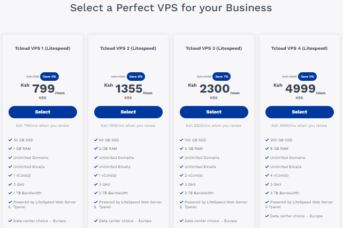Select the Tcloud VPS 1 plan
The width and height of the screenshot is (343, 228).
pos(43,112)
